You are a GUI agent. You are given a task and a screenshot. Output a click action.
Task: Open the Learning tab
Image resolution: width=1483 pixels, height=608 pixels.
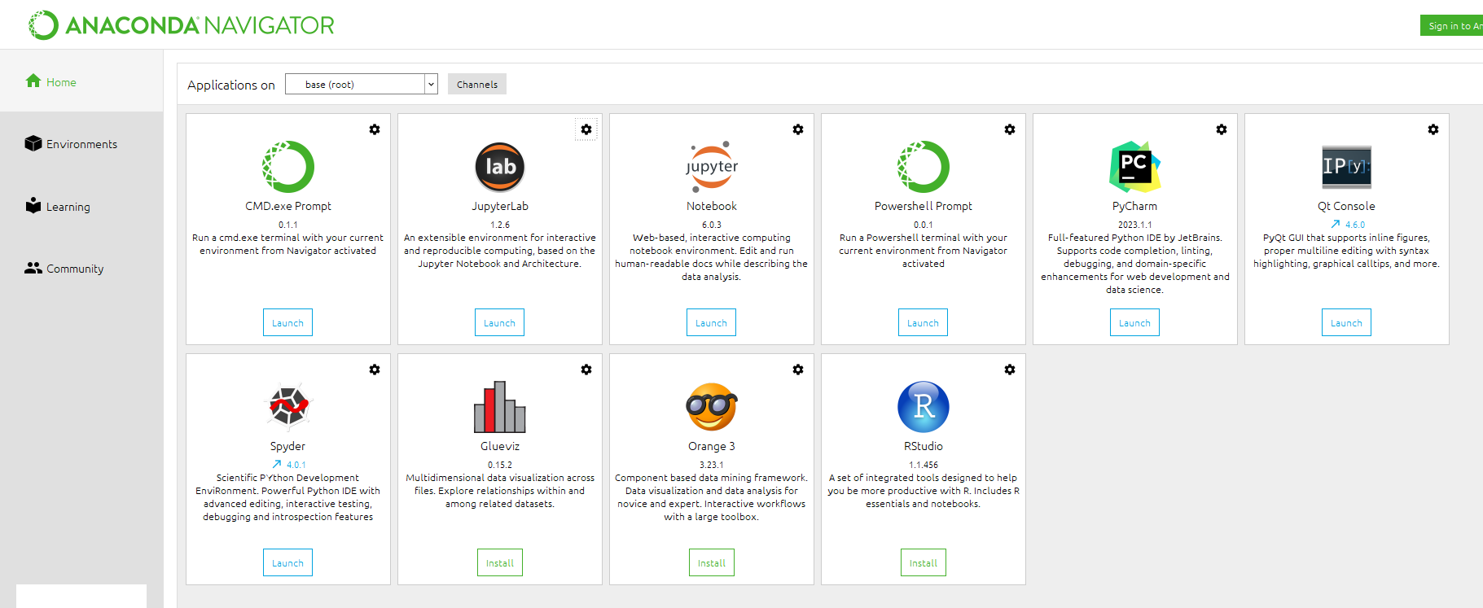coord(58,206)
